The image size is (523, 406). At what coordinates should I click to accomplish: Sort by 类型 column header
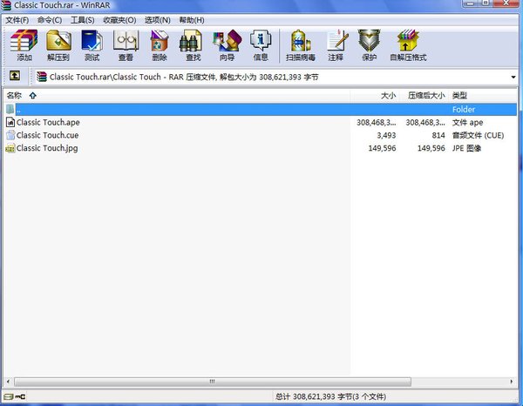(483, 96)
